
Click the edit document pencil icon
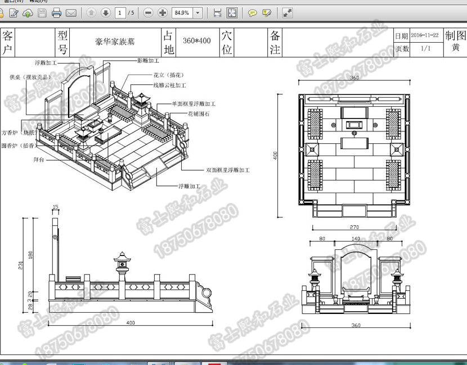14,12
